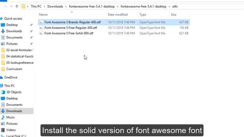The width and height of the screenshot is (244, 137).
Task: Open Downloads under This PC
Action: 14,111
